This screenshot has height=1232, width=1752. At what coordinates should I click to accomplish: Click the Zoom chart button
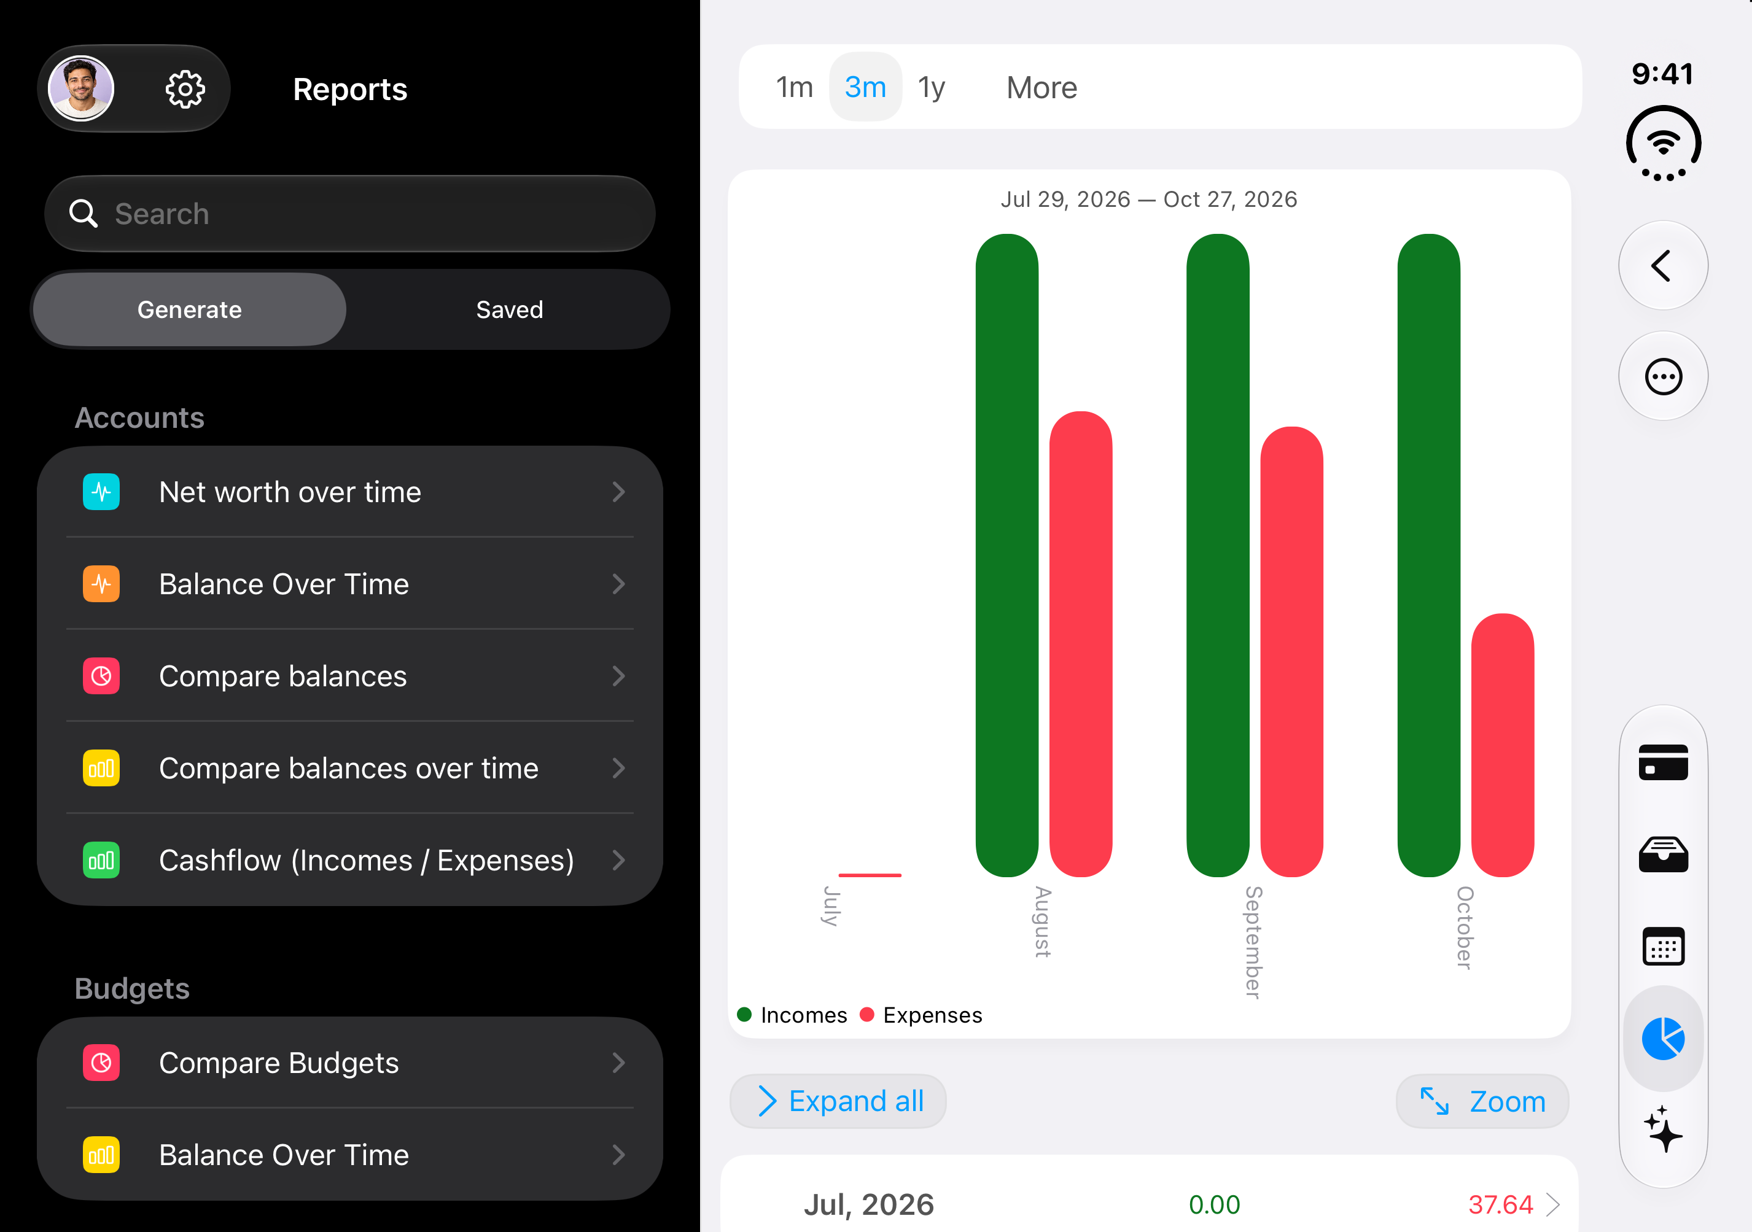pyautogui.click(x=1482, y=1101)
